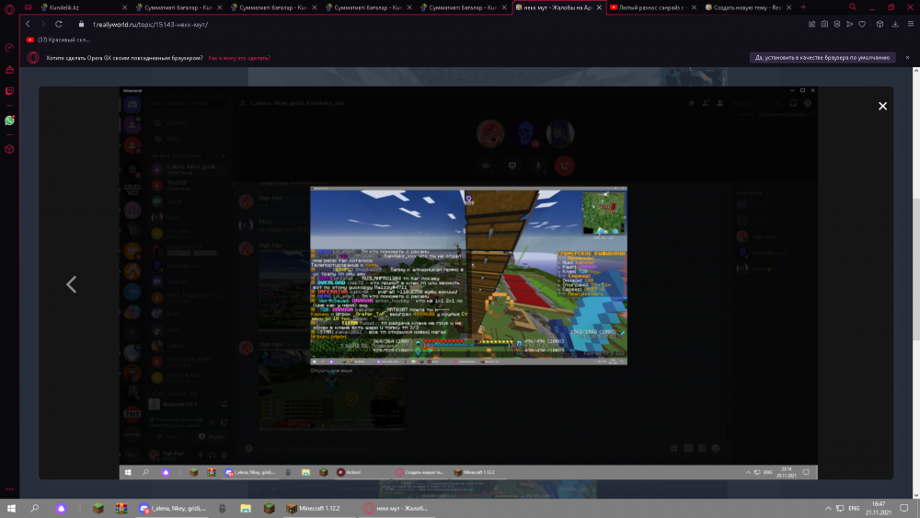Open the Windows Start menu
This screenshot has height=518, width=920.
(11, 509)
